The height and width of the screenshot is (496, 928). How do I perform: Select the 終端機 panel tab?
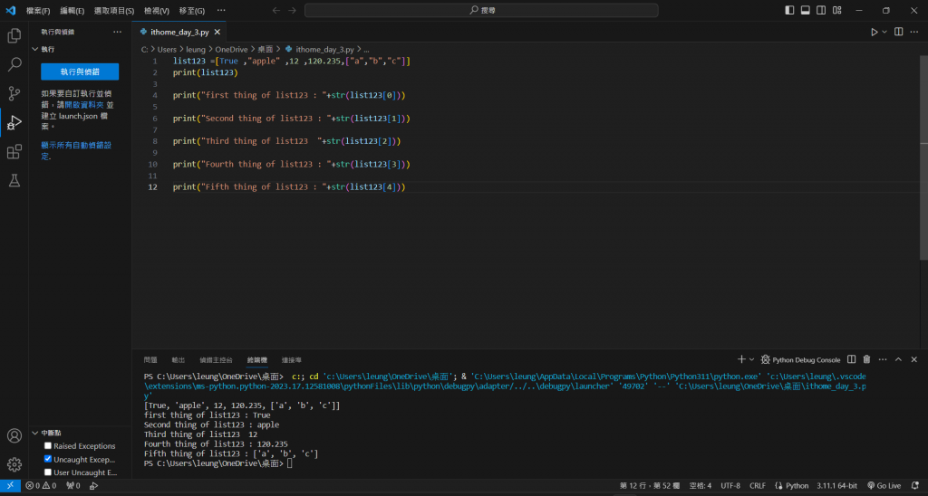click(x=256, y=359)
